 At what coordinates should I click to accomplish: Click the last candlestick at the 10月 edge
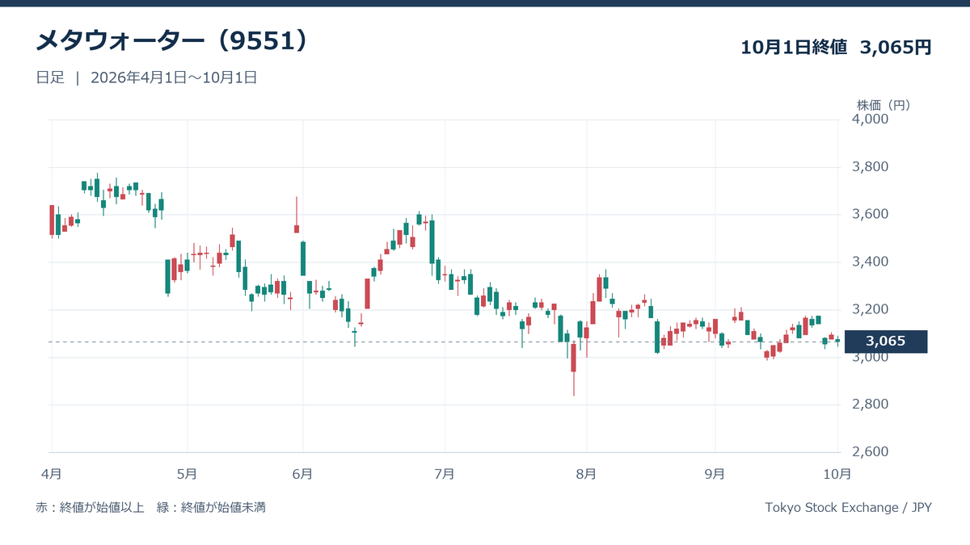[x=837, y=340]
